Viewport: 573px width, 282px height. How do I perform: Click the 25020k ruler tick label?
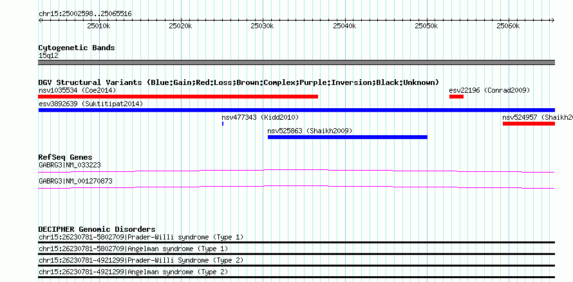click(181, 26)
